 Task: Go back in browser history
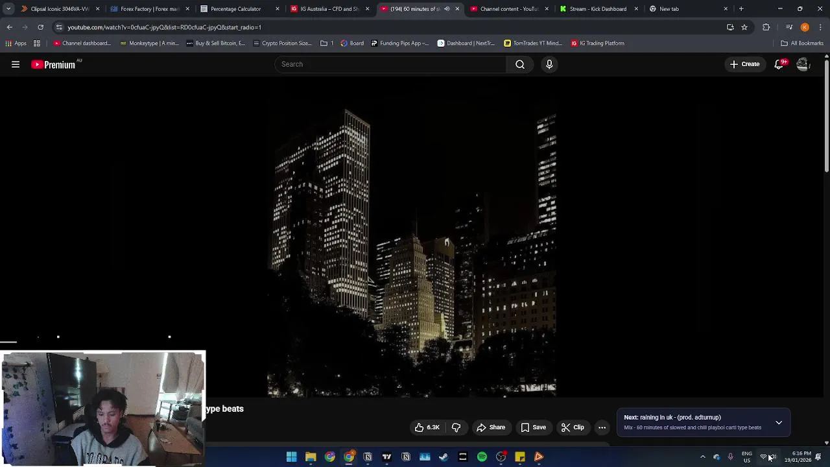pyautogui.click(x=9, y=27)
